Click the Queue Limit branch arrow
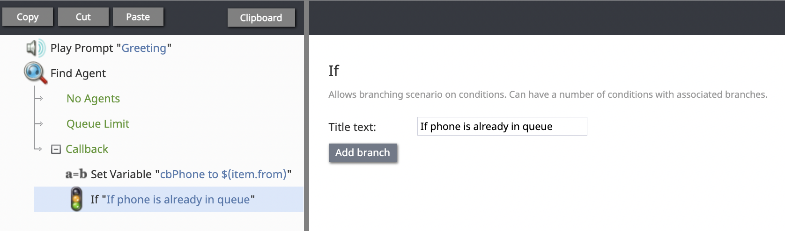Screen dimensions: 785x231 coord(39,124)
